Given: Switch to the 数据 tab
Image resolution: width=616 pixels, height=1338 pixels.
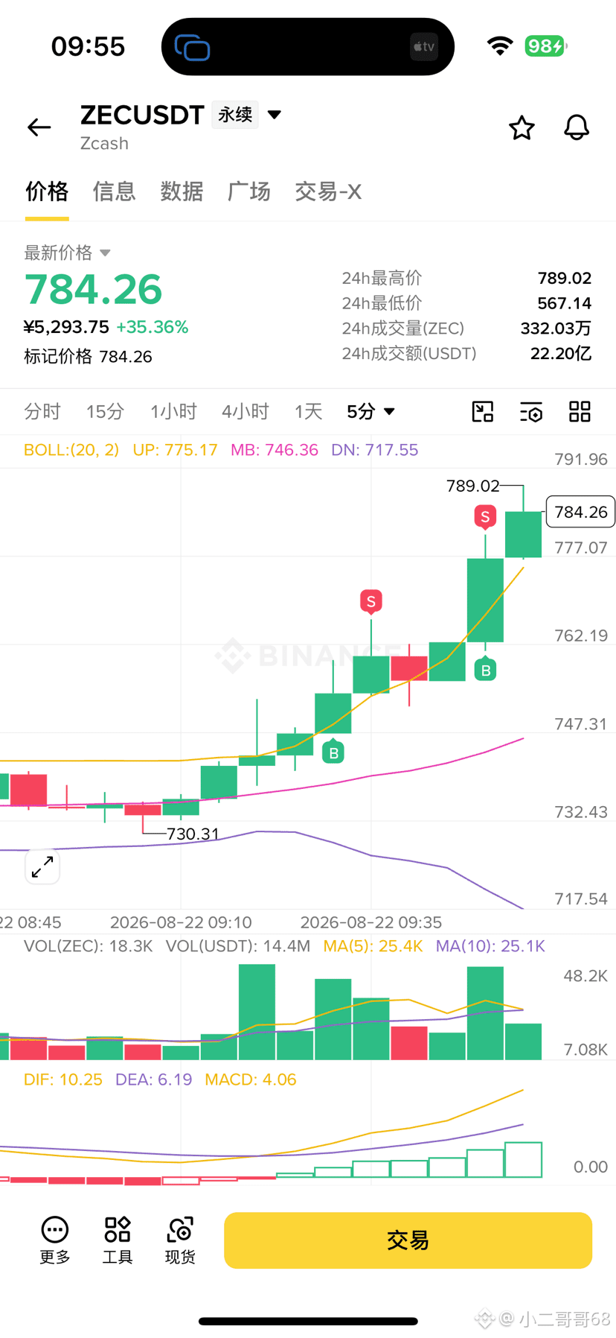Looking at the screenshot, I should (x=182, y=191).
